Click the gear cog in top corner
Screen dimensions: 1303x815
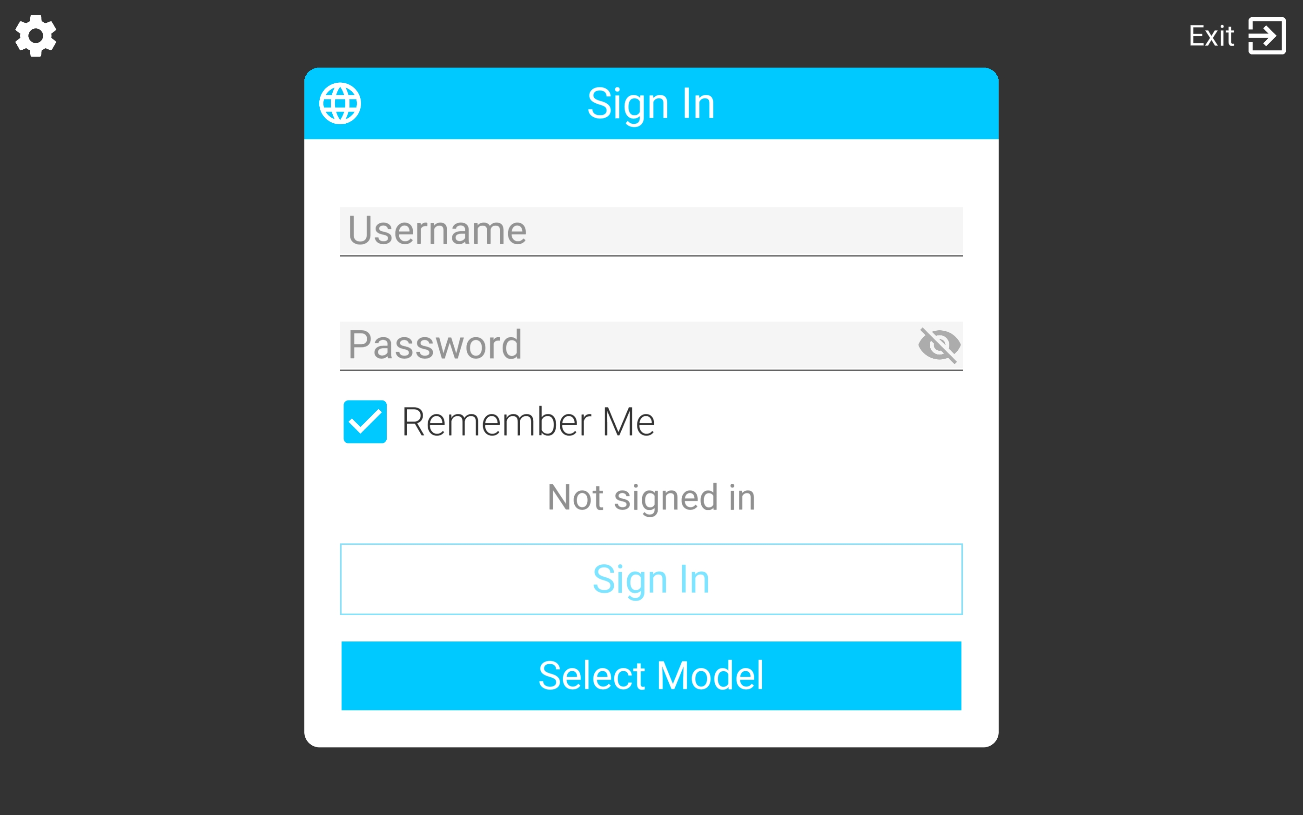(x=35, y=35)
